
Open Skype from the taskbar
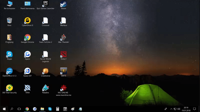point(50,109)
